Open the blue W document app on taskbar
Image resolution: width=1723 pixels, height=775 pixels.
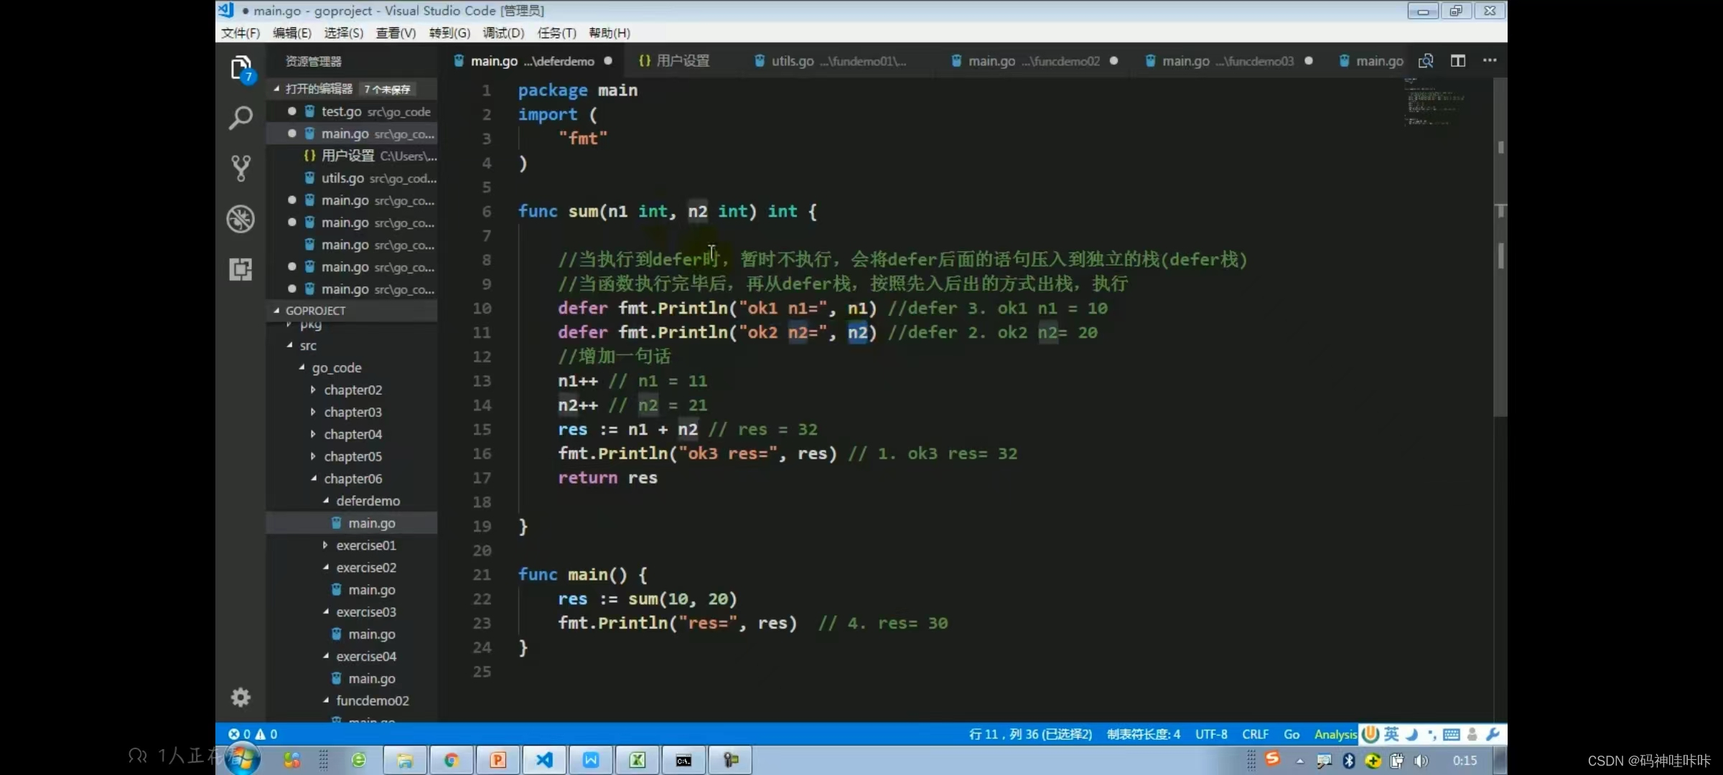click(591, 760)
